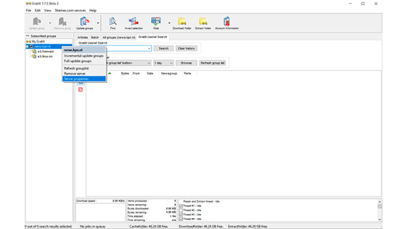Click the thread list scrollbar up arrow
Viewport: 407px width, 229px height.
click(380, 202)
